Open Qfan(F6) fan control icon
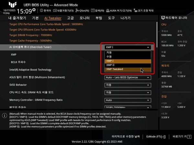The width and height of the screenshot is (194, 145). click(77, 11)
